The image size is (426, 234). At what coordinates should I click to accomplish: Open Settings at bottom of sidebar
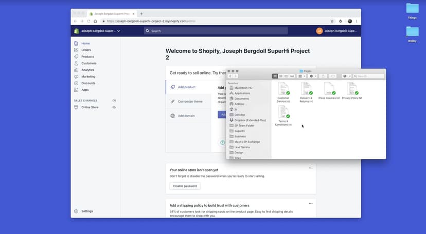87,211
